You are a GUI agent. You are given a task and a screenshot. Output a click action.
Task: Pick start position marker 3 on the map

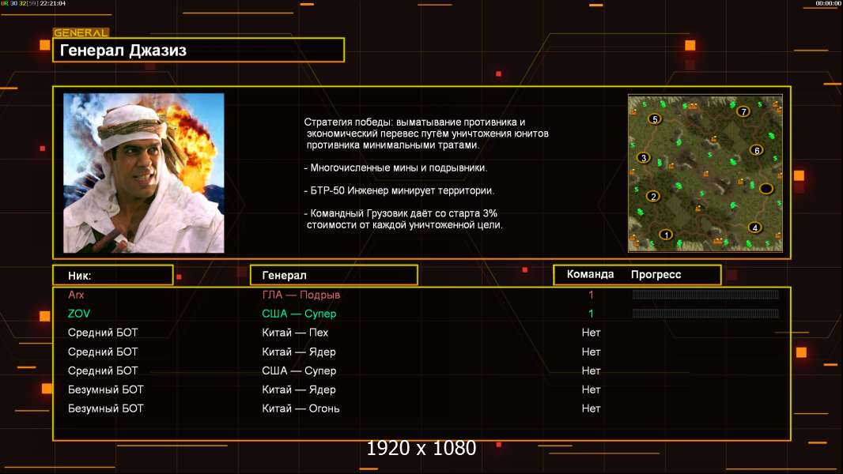point(644,158)
